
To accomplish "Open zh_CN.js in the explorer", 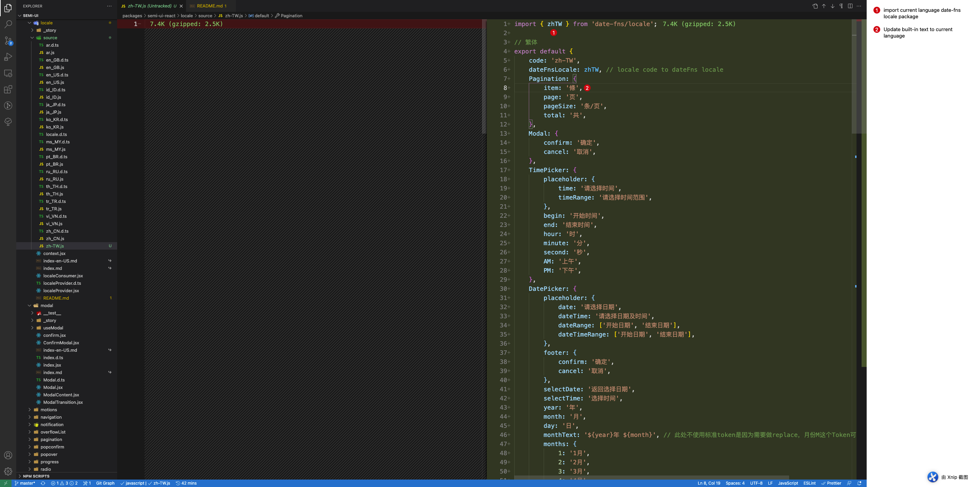I will click(x=55, y=238).
